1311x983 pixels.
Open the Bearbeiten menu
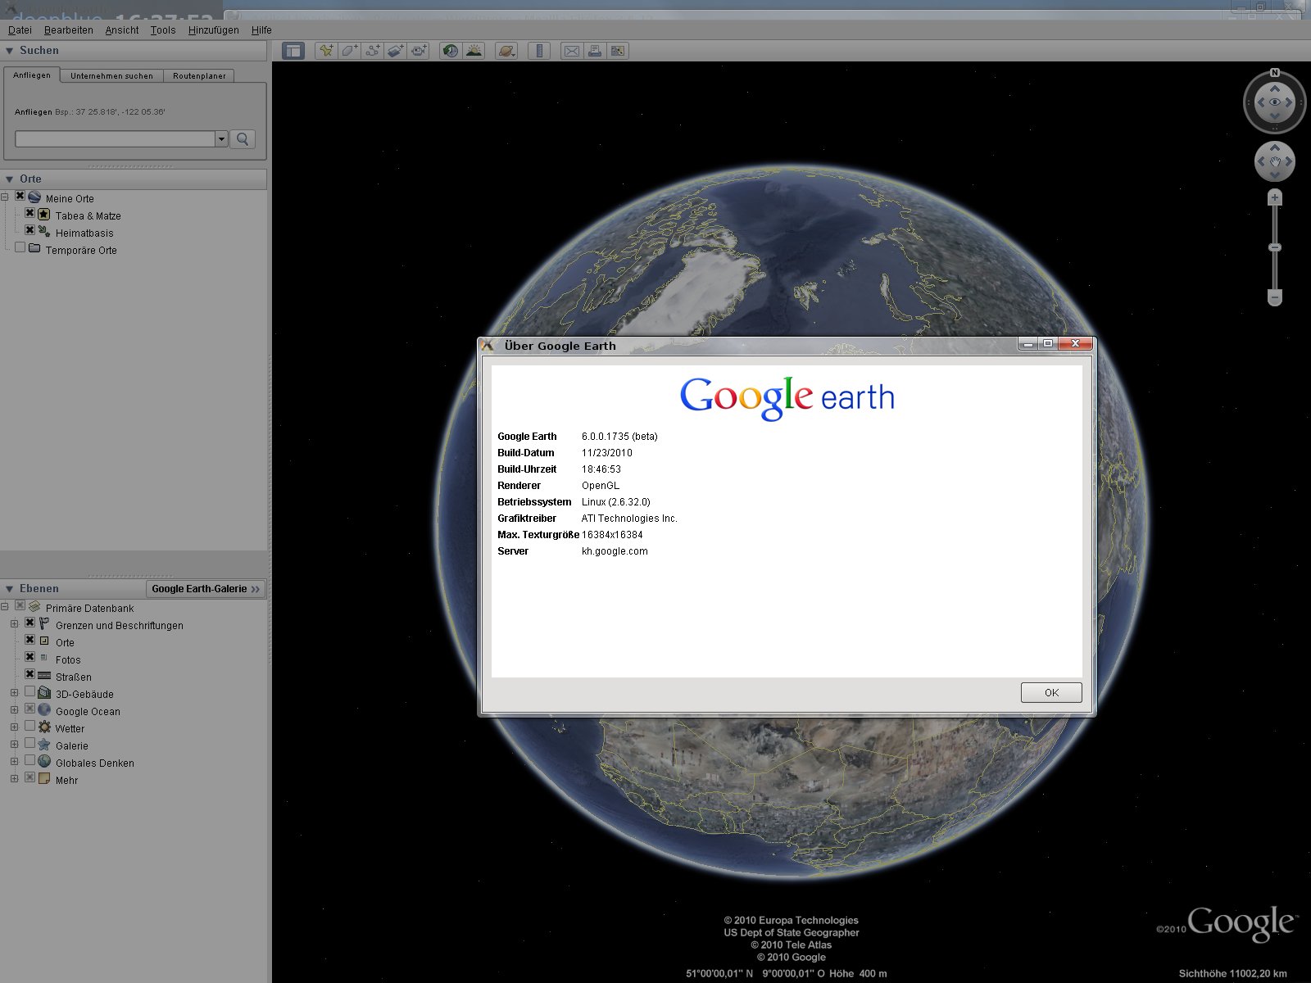coord(69,30)
